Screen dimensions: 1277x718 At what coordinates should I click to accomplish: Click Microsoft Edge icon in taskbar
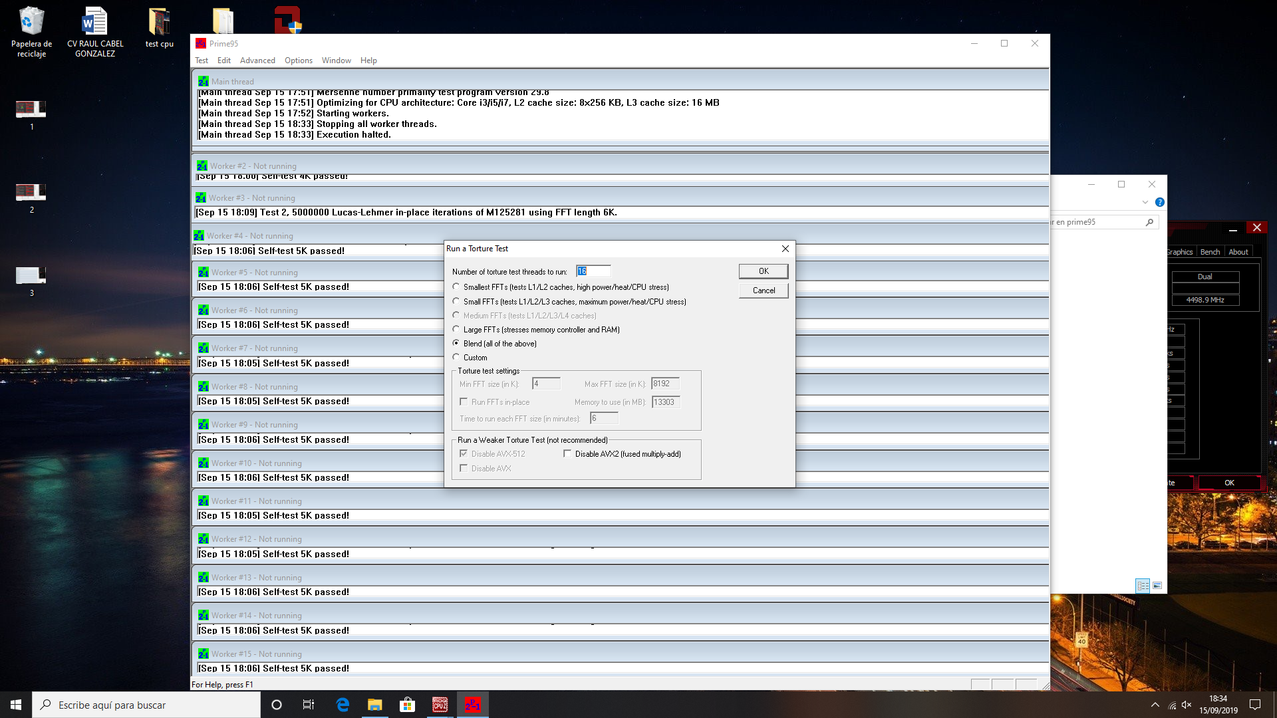(343, 705)
